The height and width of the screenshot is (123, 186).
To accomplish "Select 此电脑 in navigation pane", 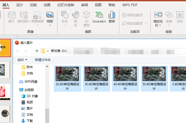I will point(29,90).
